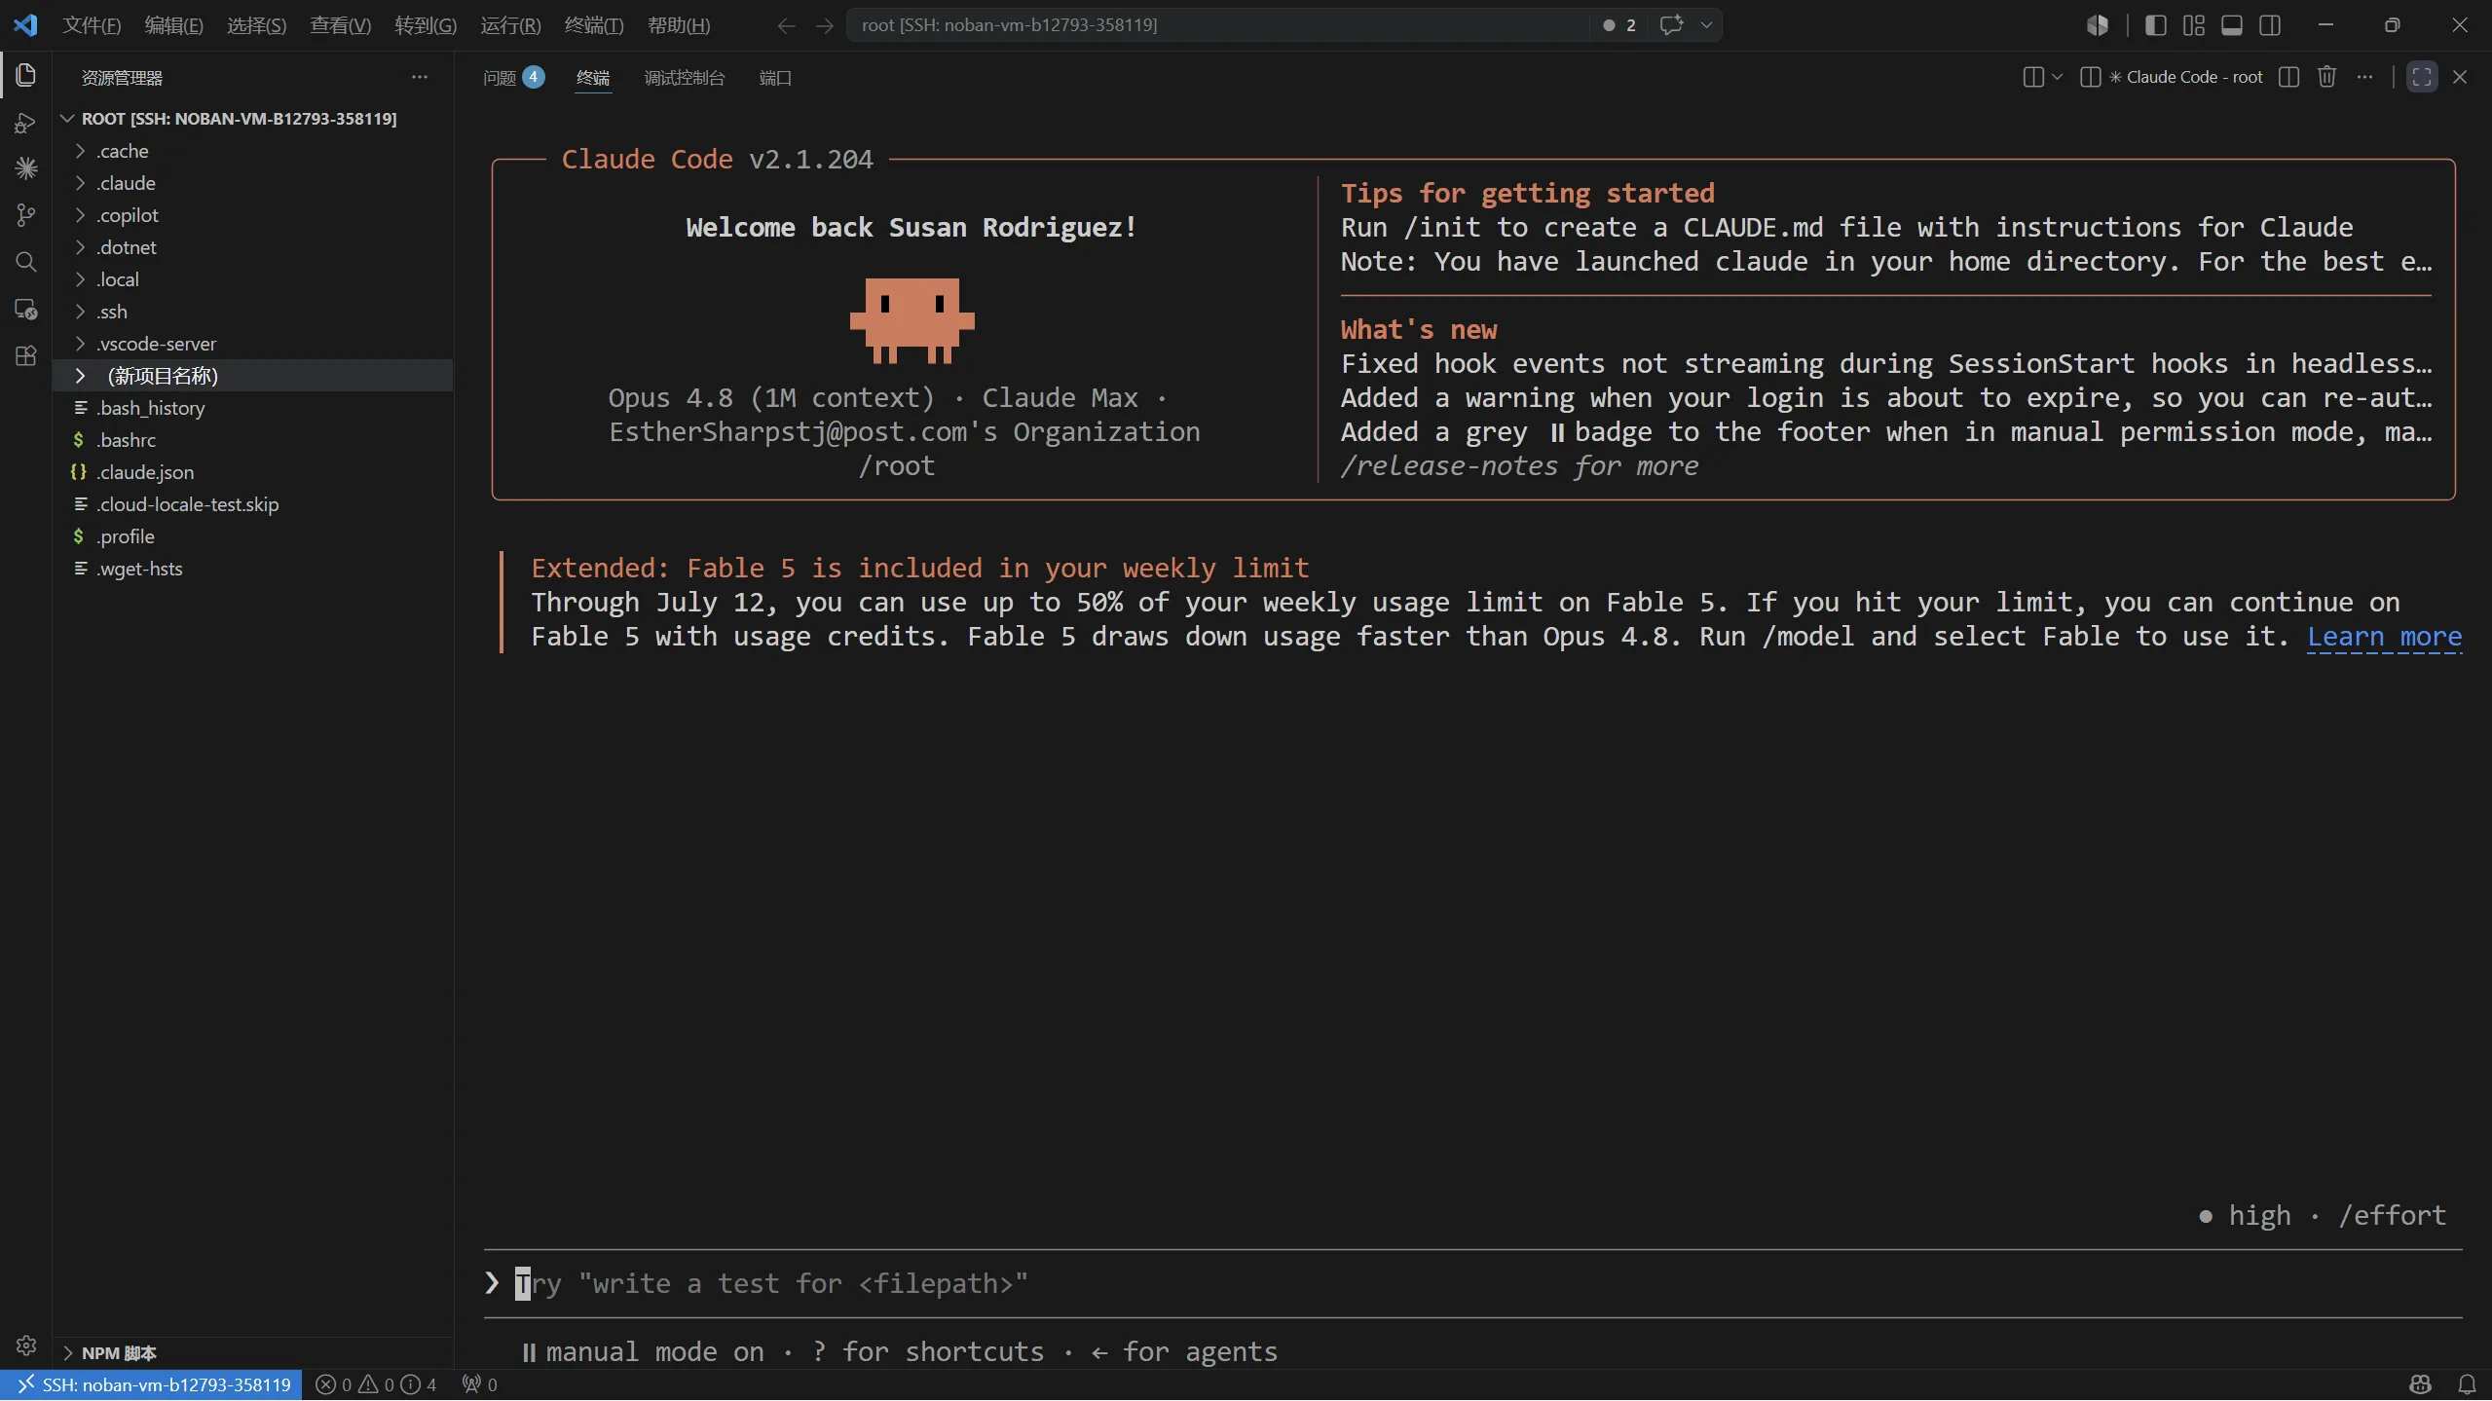The image size is (2492, 1401).
Task: Open Run and Debug view
Action: point(26,123)
